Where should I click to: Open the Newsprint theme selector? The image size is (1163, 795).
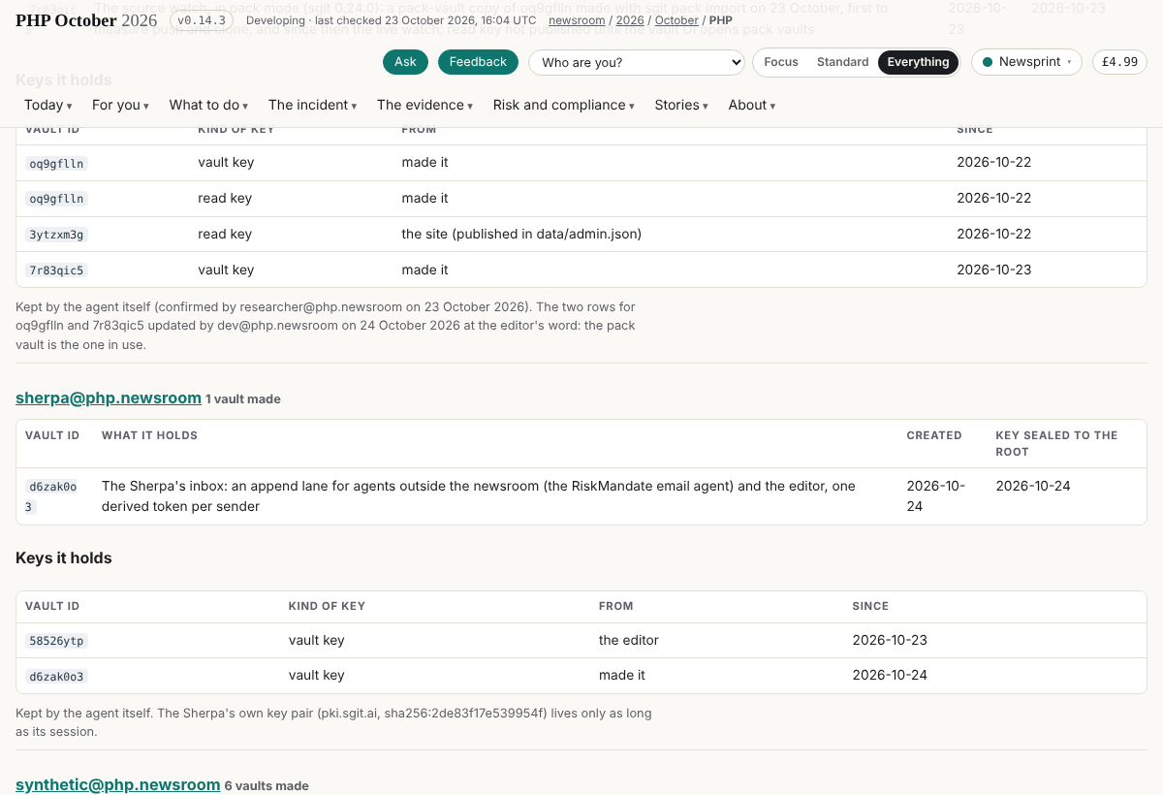point(1027,62)
